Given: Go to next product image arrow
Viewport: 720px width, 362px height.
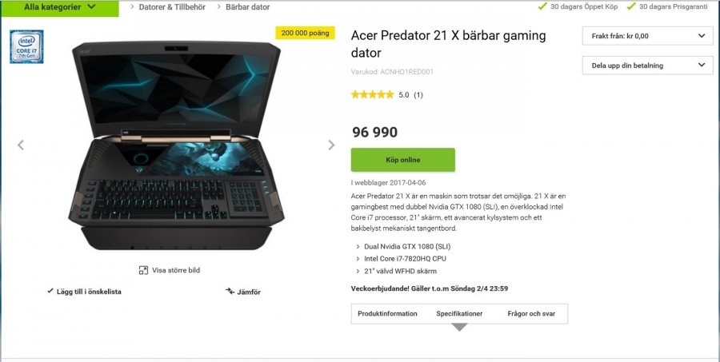Looking at the screenshot, I should click(x=331, y=145).
